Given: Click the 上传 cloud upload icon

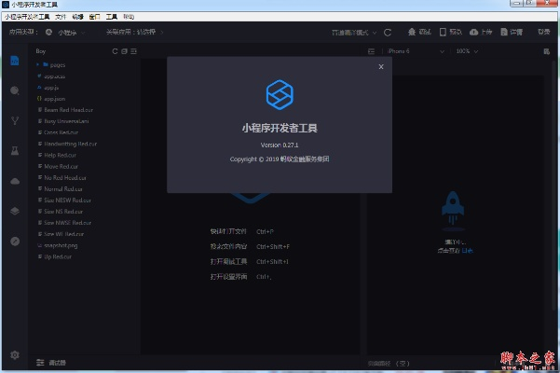Looking at the screenshot, I should 473,32.
